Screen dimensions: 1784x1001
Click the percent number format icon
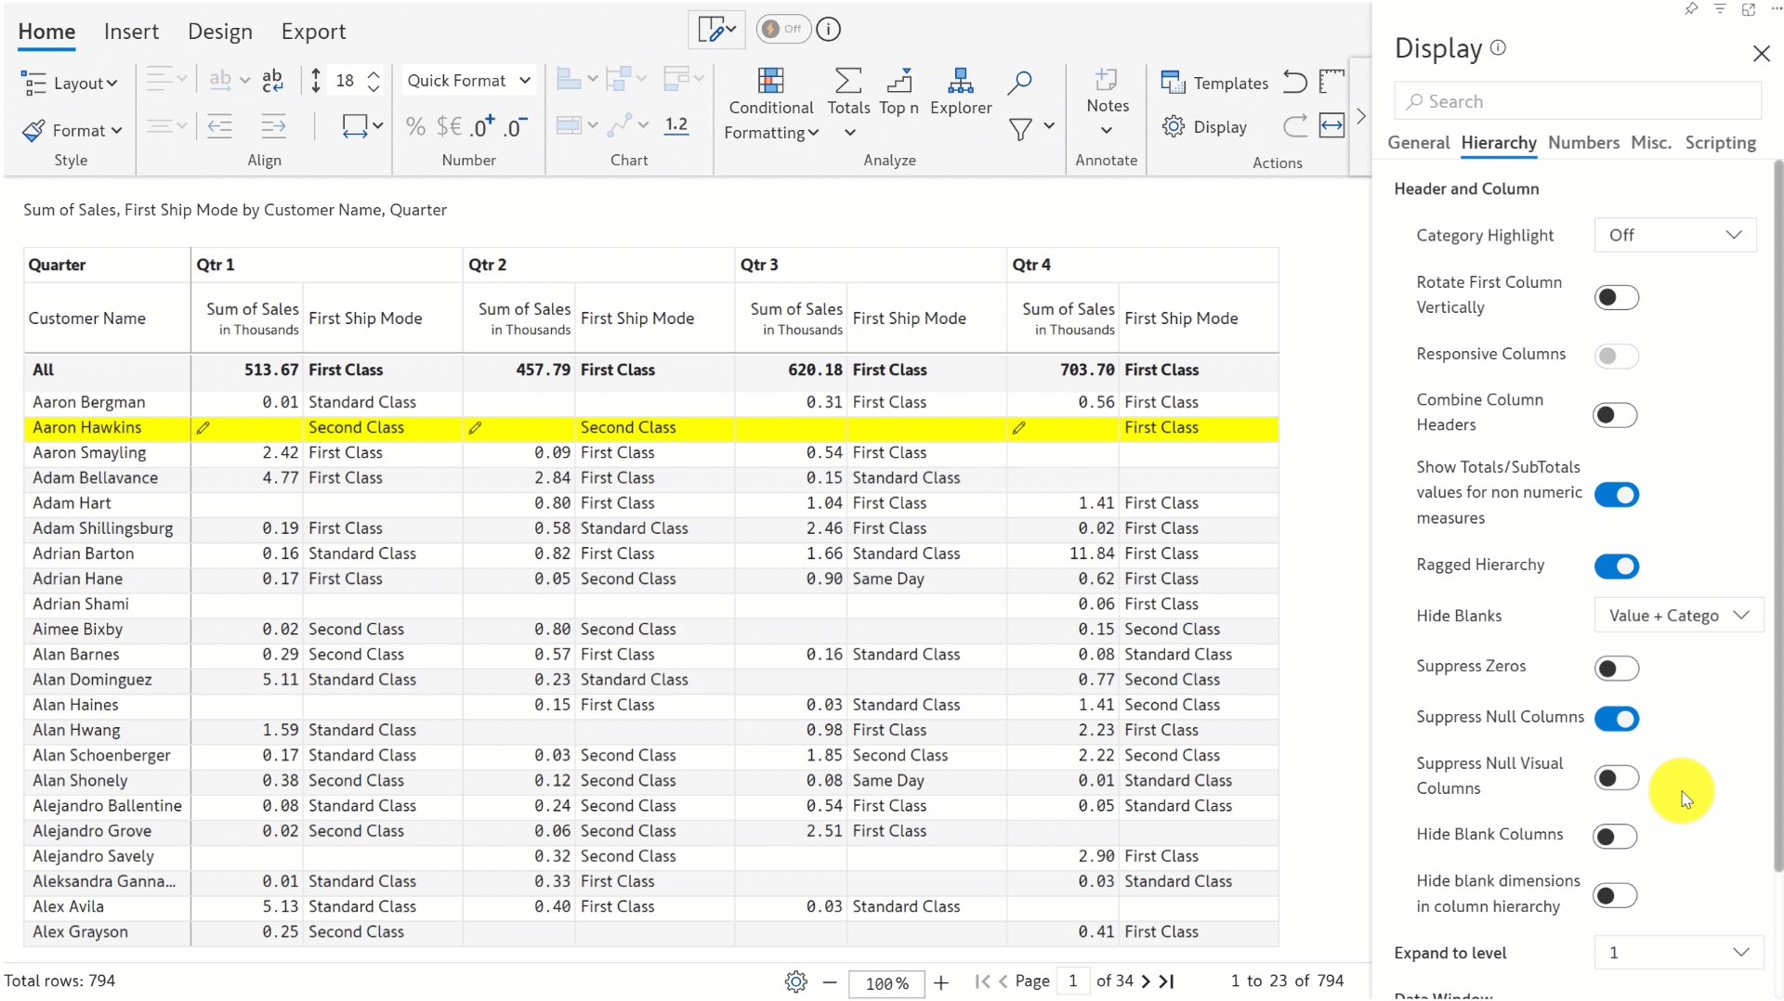point(415,126)
